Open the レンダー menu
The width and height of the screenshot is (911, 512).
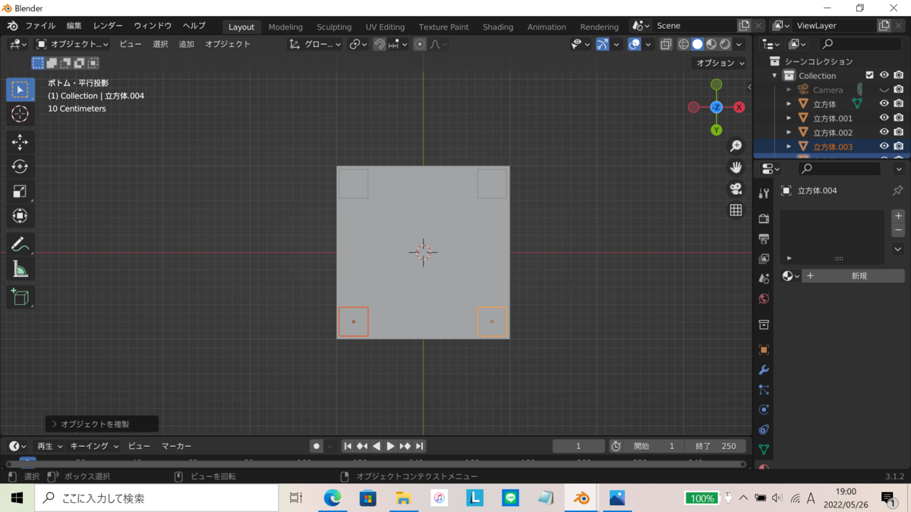[108, 26]
